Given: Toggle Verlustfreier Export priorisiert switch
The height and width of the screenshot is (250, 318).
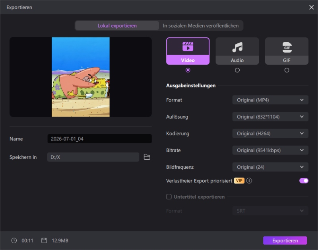Looking at the screenshot, I should tap(304, 181).
